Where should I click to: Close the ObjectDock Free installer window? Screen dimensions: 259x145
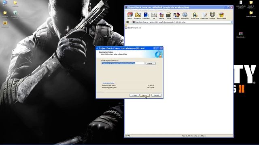[x=161, y=48]
